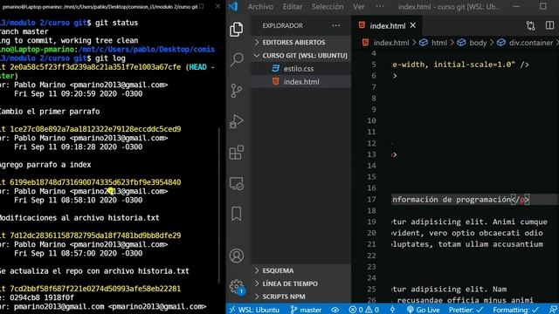Open the Editar menu
This screenshot has height=314, width=559.
point(293,6)
